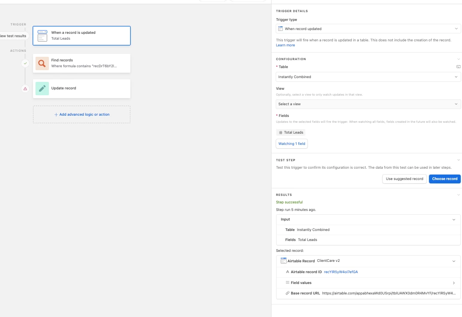Click the link icon beside Base record URL
This screenshot has width=462, height=317.
tap(287, 293)
